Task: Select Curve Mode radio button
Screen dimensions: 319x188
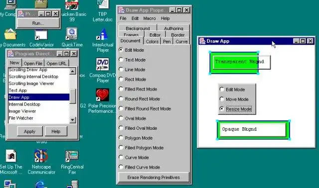Action: [x=121, y=157]
